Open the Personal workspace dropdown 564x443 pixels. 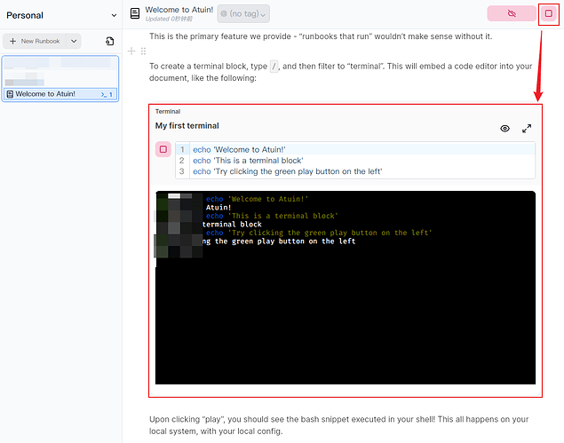pyautogui.click(x=60, y=15)
